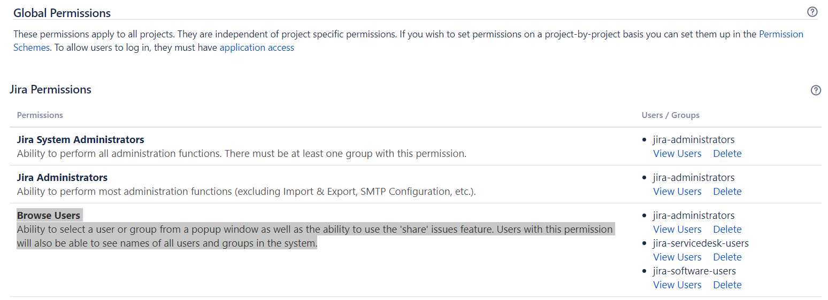This screenshot has width=828, height=300.
Task: Open the application access link
Action: (x=257, y=48)
